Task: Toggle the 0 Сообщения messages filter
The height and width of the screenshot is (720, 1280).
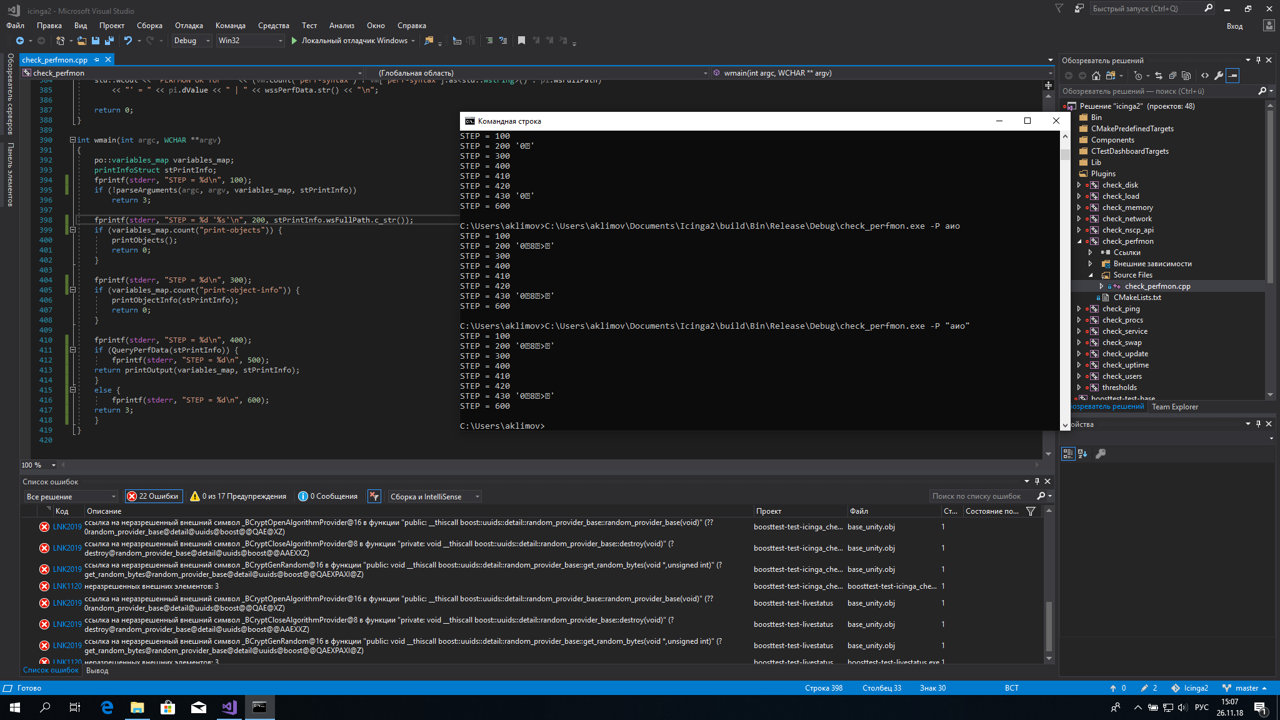Action: pyautogui.click(x=329, y=496)
